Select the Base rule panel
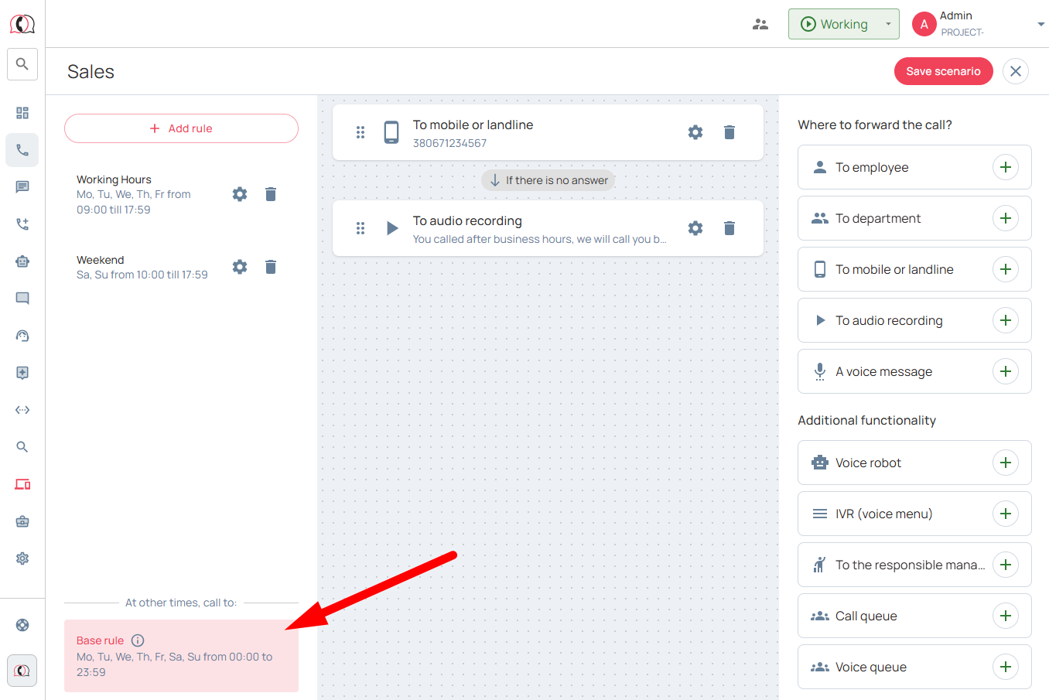 tap(181, 656)
